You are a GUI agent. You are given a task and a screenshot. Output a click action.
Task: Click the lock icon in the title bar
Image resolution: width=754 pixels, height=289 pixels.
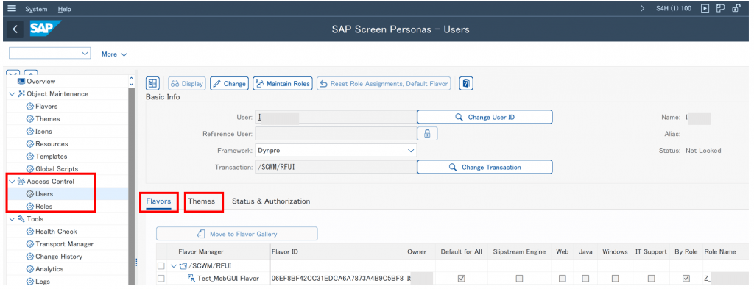click(736, 8)
